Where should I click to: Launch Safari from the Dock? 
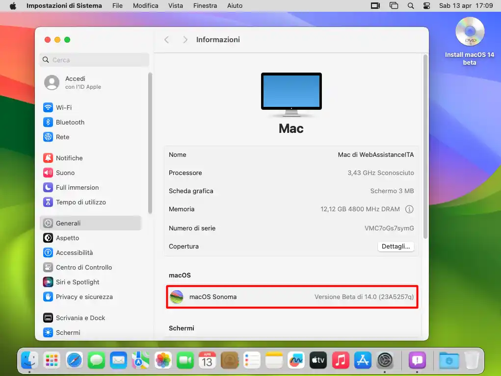(74, 360)
